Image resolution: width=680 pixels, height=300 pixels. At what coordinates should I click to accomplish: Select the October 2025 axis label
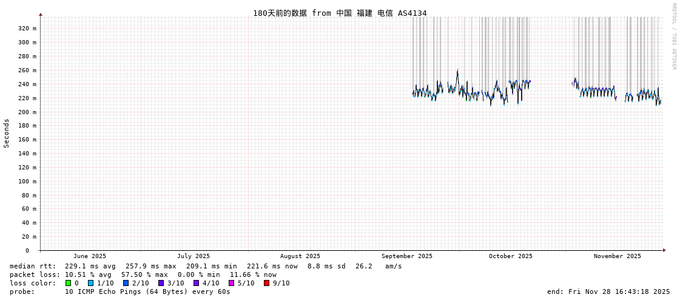(510, 256)
